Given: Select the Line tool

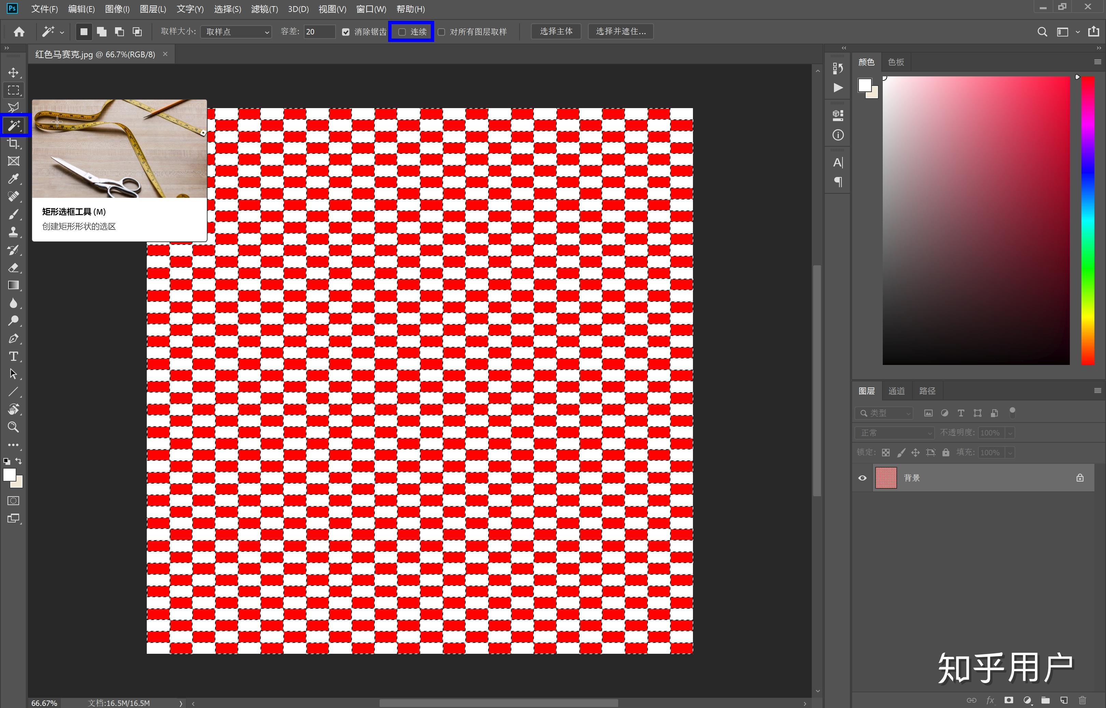Looking at the screenshot, I should [13, 392].
